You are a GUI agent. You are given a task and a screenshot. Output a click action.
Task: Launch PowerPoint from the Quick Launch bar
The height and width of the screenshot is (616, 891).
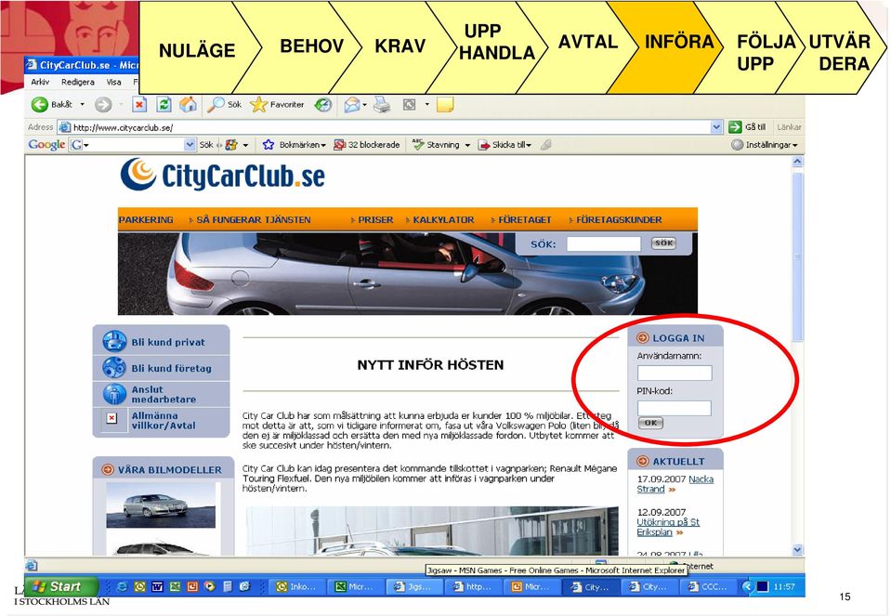(x=192, y=586)
